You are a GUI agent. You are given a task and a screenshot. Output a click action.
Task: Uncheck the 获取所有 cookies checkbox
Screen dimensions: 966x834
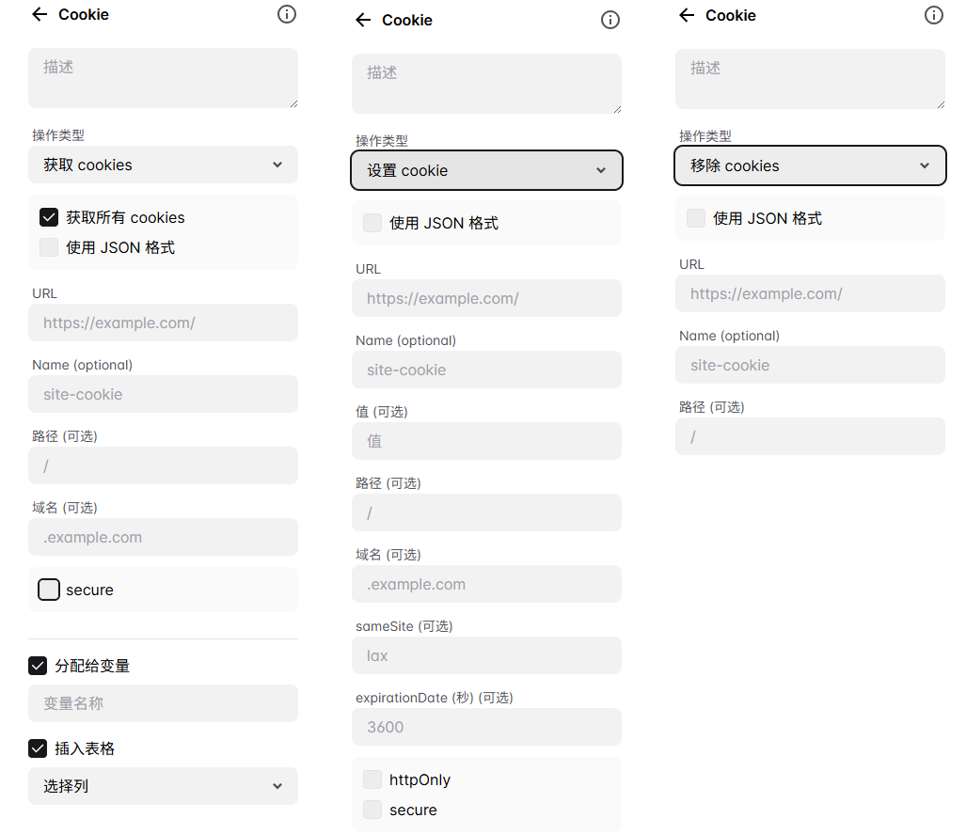point(49,217)
